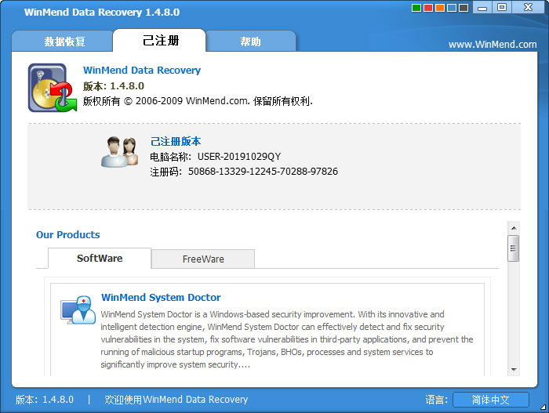Click the registered users icon
The height and width of the screenshot is (413, 549).
click(x=120, y=151)
